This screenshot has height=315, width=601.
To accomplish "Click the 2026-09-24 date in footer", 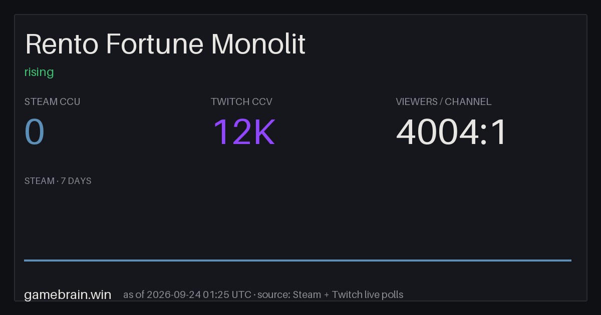I will point(173,294).
